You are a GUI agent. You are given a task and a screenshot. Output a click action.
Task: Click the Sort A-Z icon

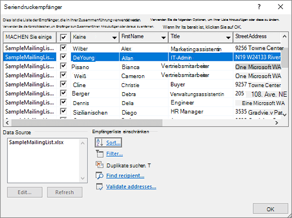pos(99,143)
